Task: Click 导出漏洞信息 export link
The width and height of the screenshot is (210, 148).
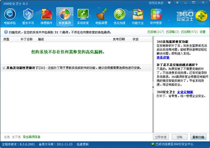Action: click(x=32, y=137)
